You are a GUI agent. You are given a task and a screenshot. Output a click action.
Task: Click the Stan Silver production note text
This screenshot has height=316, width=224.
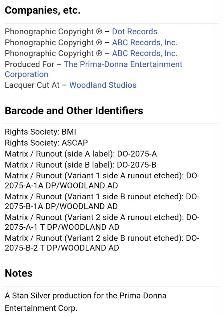coord(86,302)
